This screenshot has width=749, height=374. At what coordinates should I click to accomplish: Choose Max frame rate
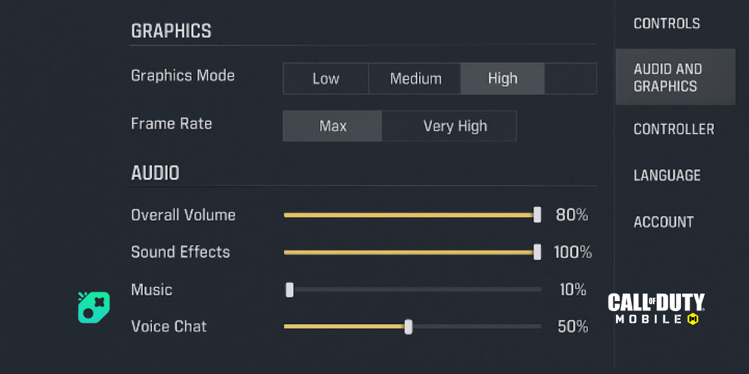pyautogui.click(x=333, y=126)
